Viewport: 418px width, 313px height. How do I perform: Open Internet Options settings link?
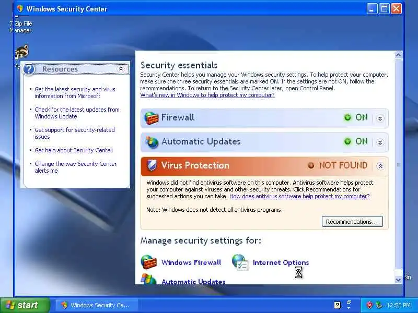point(281,263)
